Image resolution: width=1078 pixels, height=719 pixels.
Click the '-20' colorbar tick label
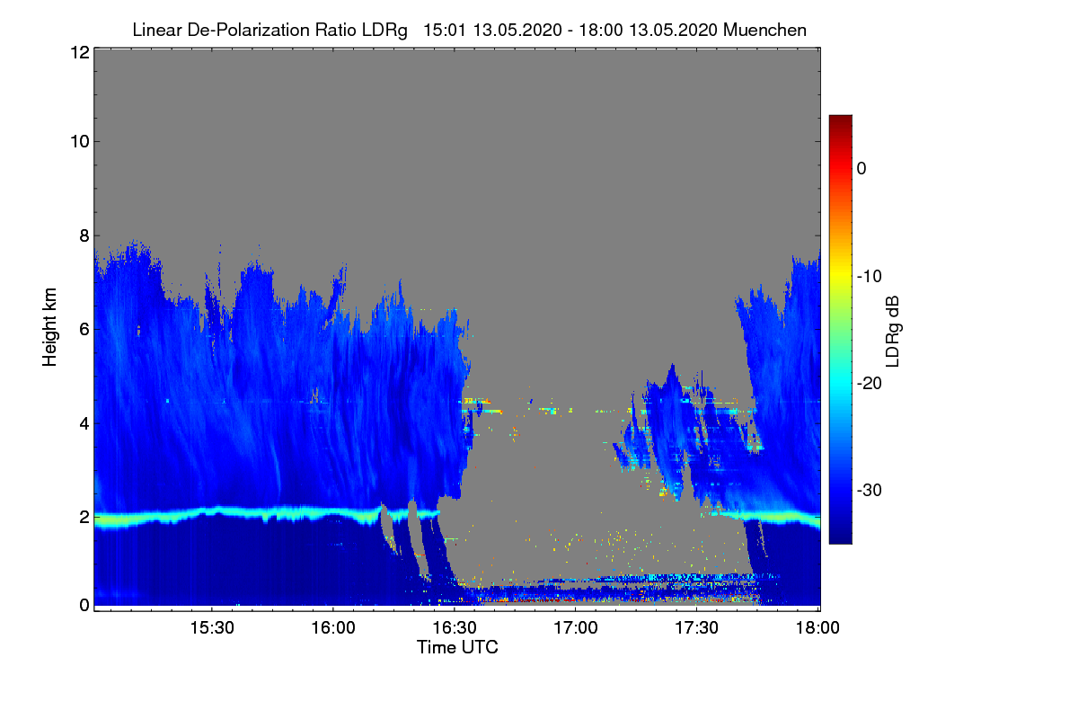(870, 383)
